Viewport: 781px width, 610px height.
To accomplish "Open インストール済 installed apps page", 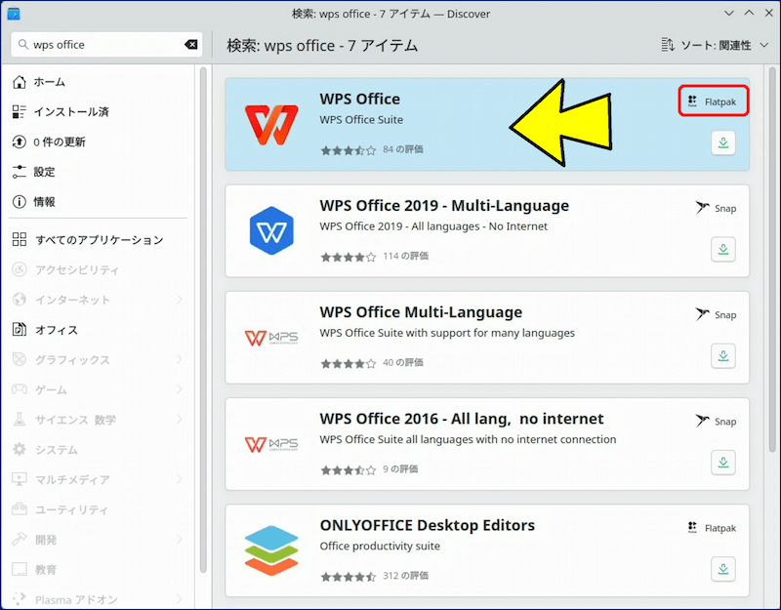I will point(70,112).
